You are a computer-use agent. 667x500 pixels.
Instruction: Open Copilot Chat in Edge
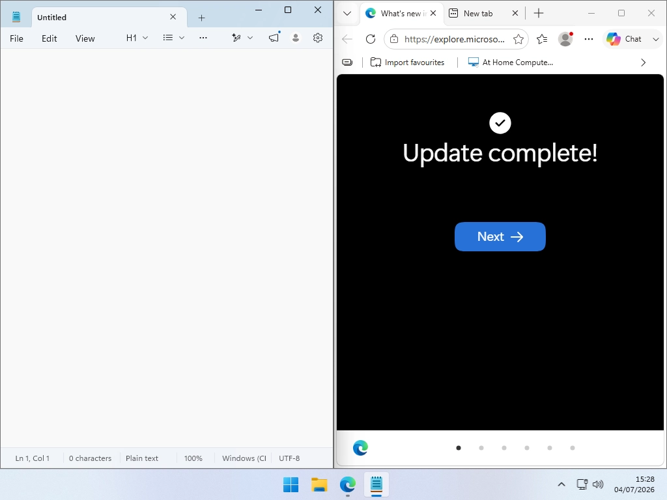click(624, 39)
